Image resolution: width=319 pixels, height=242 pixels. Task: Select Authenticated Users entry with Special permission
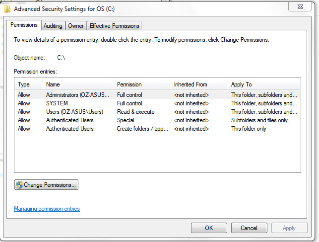tap(157, 120)
